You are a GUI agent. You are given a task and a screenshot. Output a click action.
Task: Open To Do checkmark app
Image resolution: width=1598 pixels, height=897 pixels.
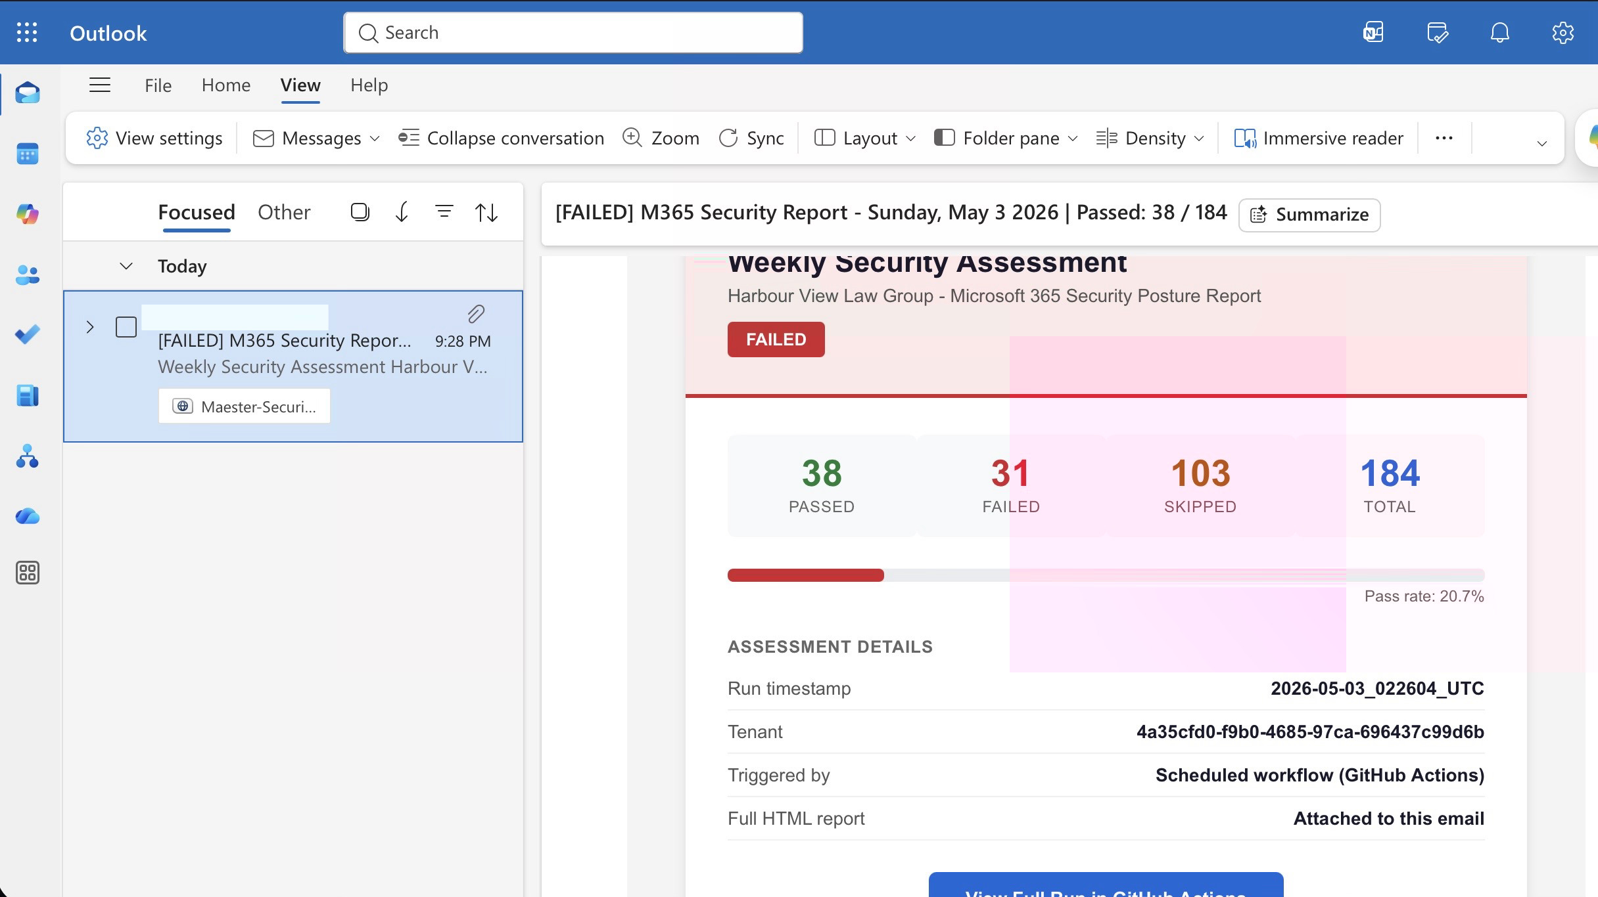(x=28, y=335)
